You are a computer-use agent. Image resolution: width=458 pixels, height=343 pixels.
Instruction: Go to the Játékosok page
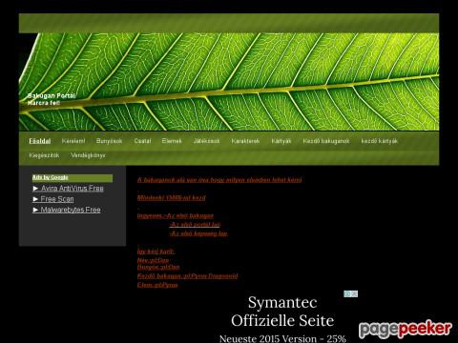coord(206,141)
